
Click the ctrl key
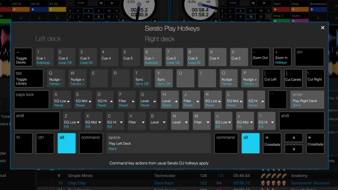pyautogui.click(x=45, y=143)
